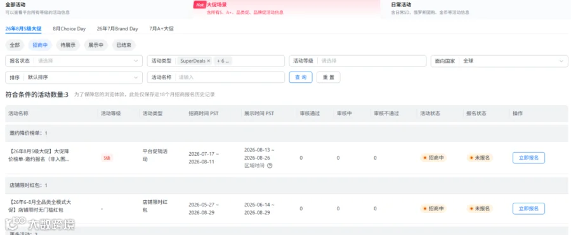Click 未报名 status in 大促降价榜单 row
571x235 pixels.
[x=480, y=158]
